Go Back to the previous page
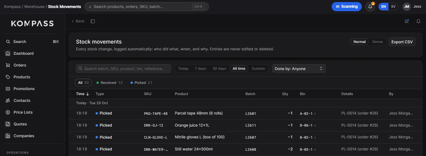426x156 pixels. pos(78,21)
